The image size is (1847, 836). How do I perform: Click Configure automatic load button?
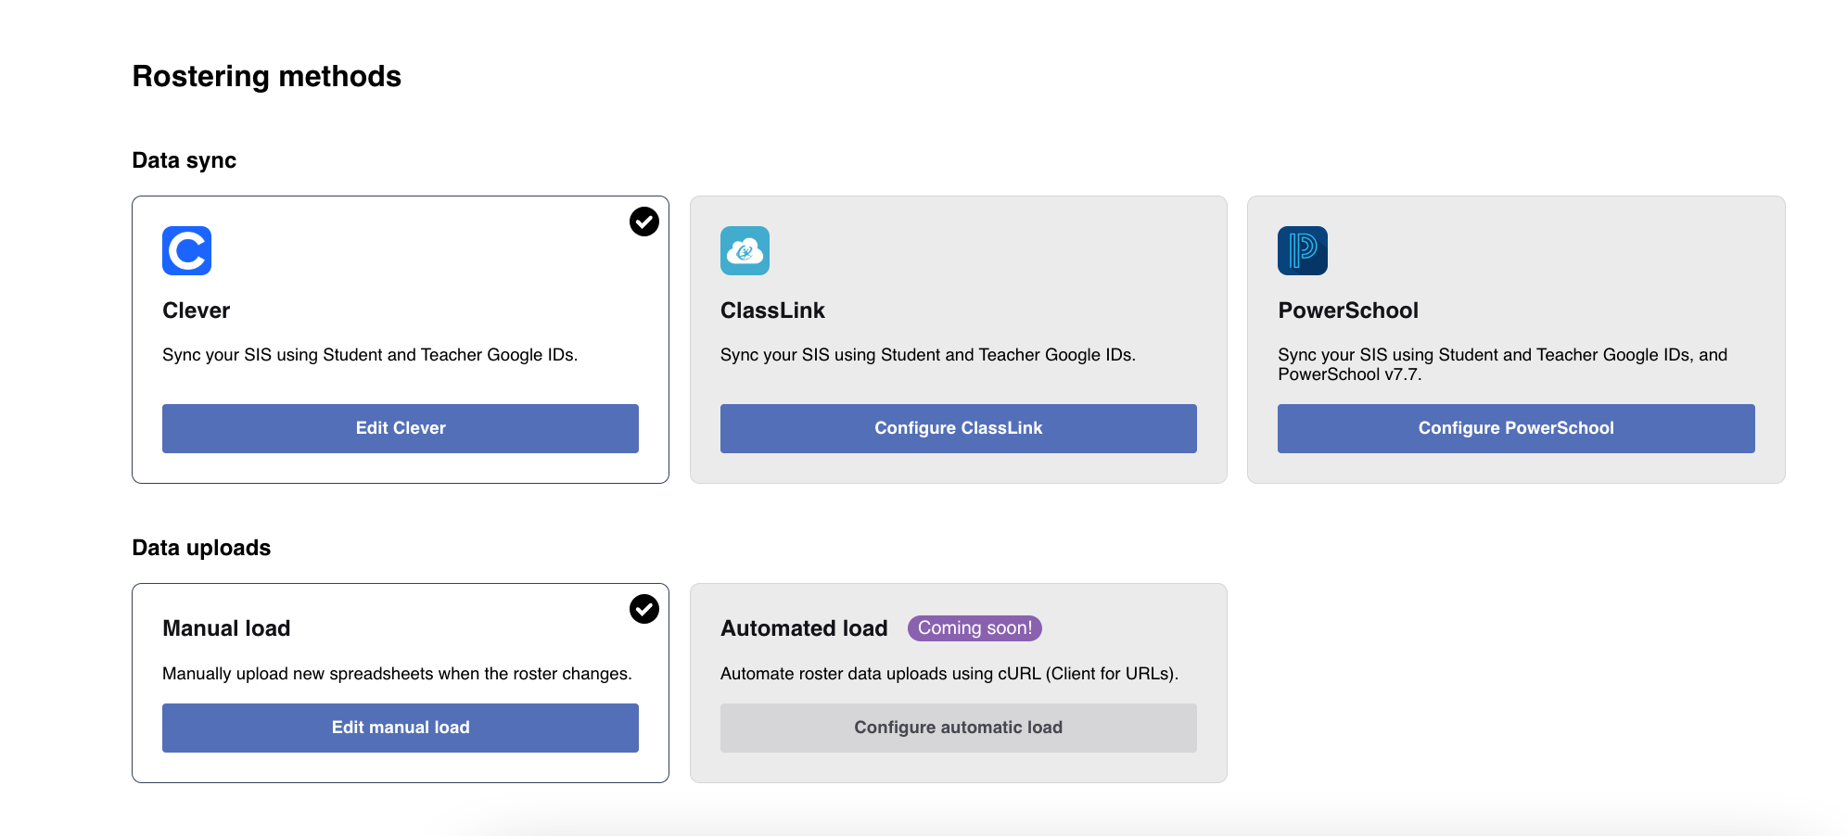click(958, 728)
